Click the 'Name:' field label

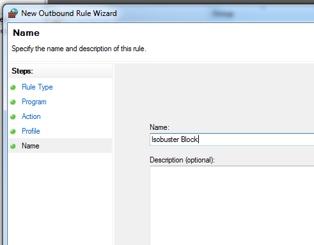point(159,127)
